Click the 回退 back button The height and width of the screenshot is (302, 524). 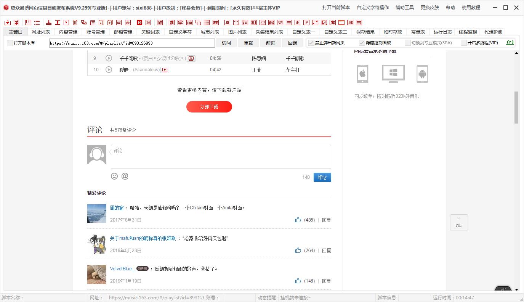coord(293,43)
